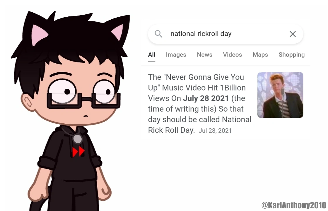Open the News tab
The width and height of the screenshot is (328, 211).
coord(205,55)
